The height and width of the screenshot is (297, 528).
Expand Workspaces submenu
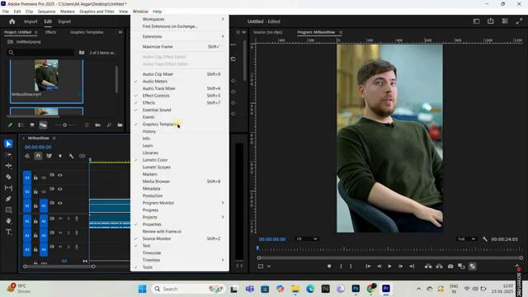(x=180, y=19)
